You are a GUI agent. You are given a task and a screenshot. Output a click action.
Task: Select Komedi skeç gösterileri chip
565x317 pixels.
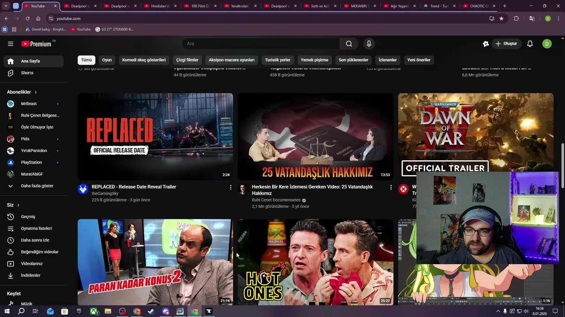click(x=144, y=60)
